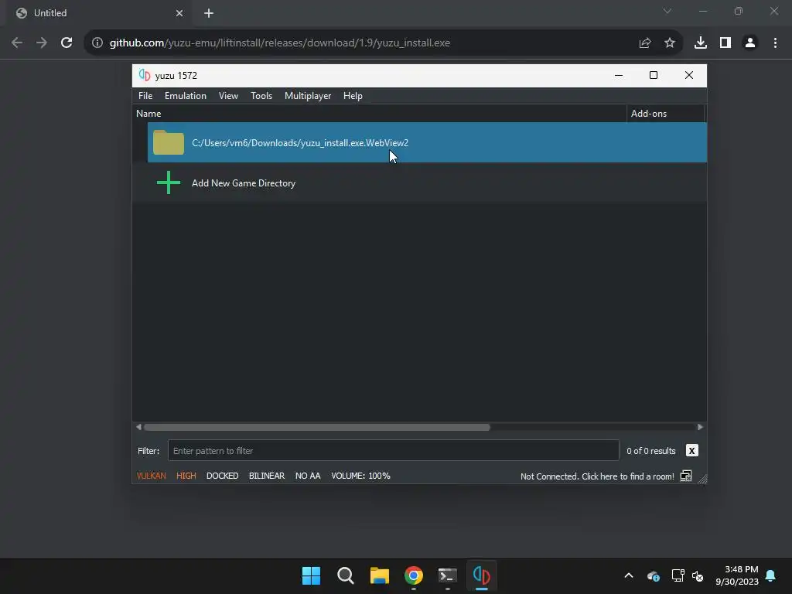Click the scroll right arrow in game list

tap(700, 427)
